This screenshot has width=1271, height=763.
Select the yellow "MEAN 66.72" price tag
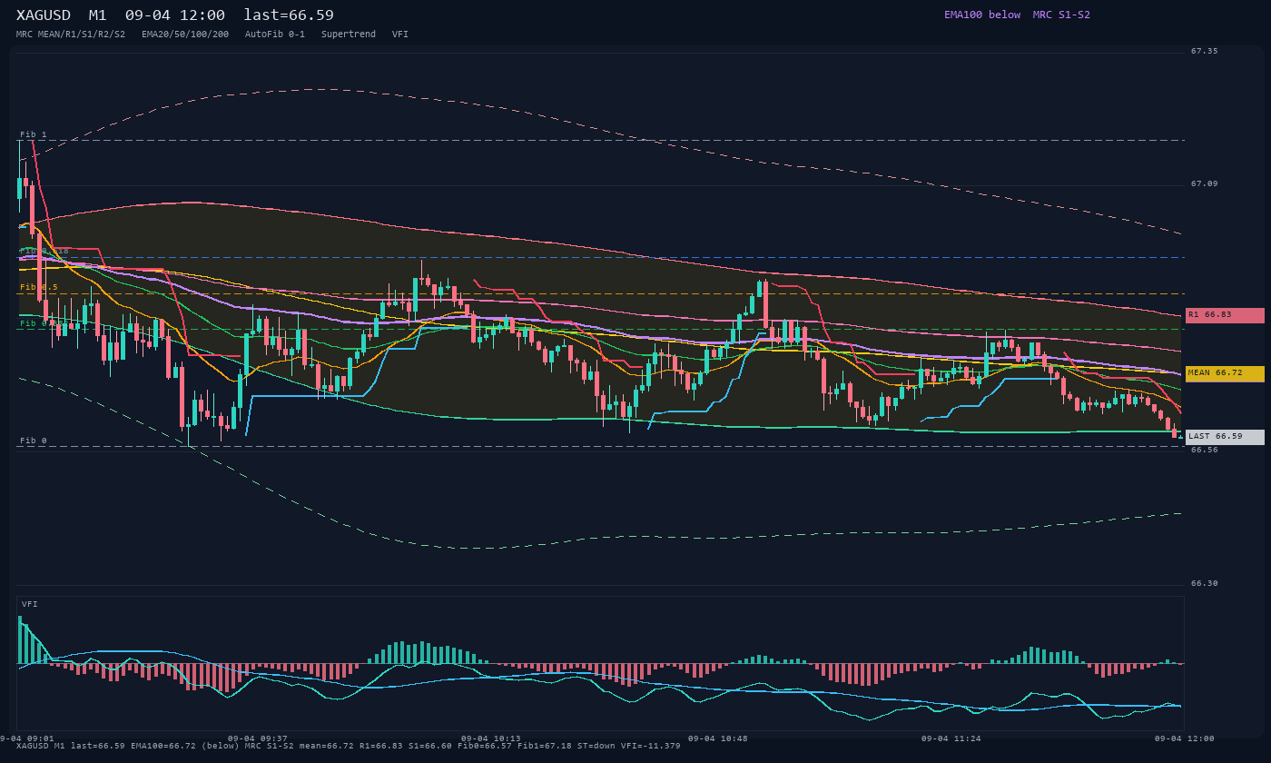tap(1225, 373)
